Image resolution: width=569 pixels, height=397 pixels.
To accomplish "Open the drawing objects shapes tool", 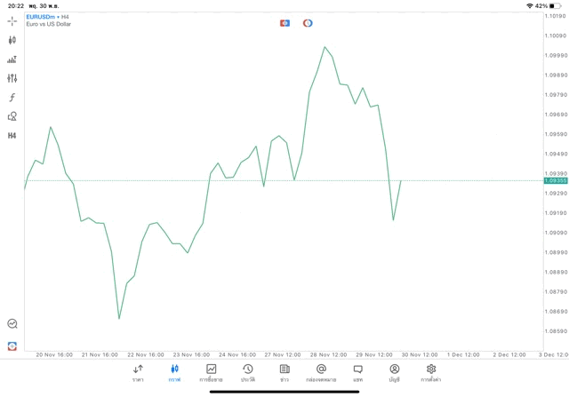I will [x=12, y=116].
